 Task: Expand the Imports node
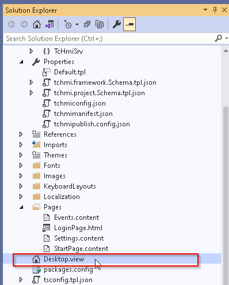21,145
